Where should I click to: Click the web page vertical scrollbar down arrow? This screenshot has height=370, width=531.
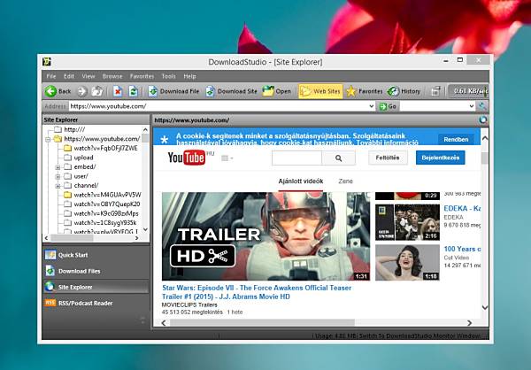(485, 307)
